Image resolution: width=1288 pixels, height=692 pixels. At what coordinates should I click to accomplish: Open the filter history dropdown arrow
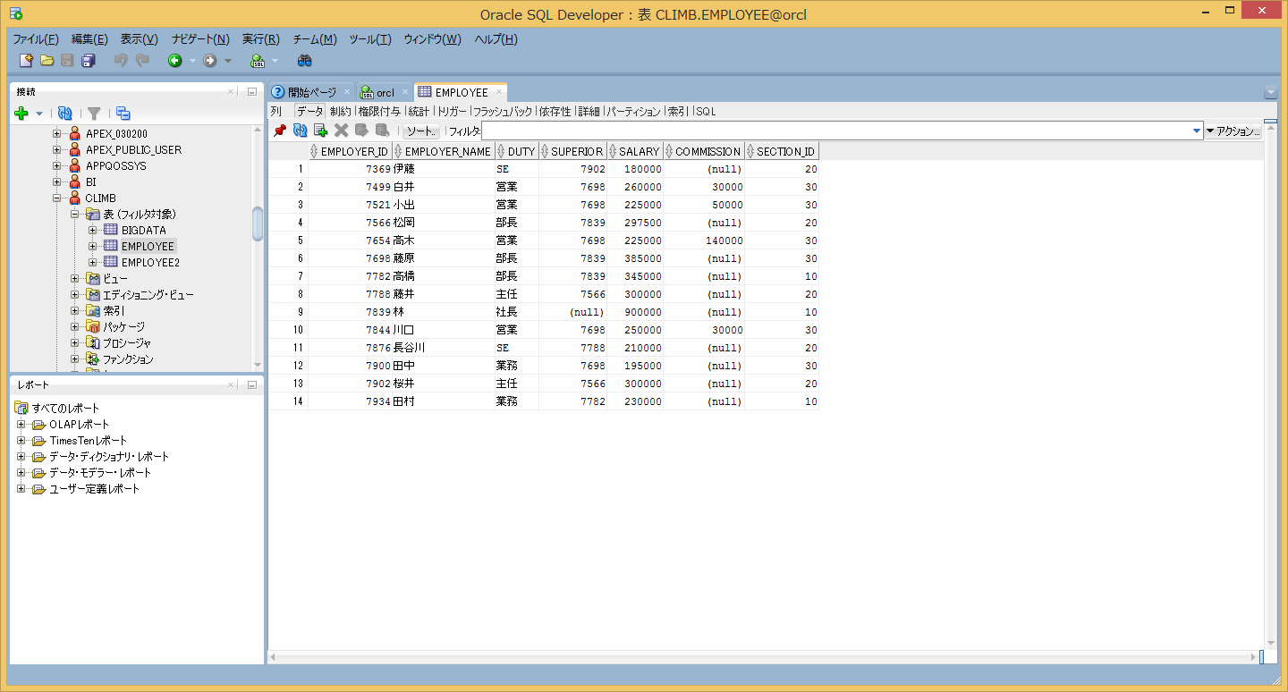(x=1197, y=131)
